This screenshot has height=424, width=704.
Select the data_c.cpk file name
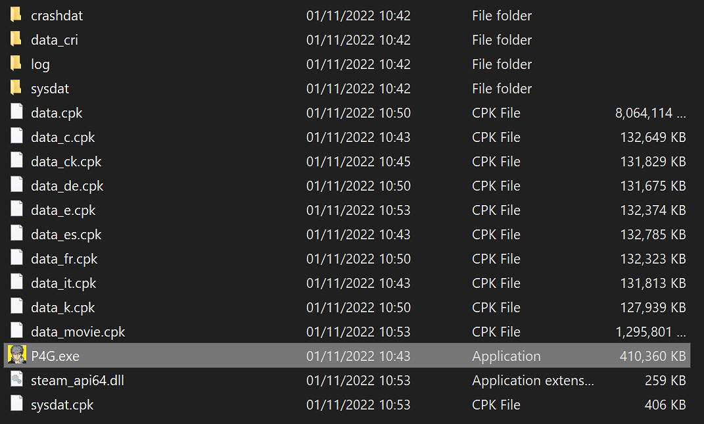[63, 137]
